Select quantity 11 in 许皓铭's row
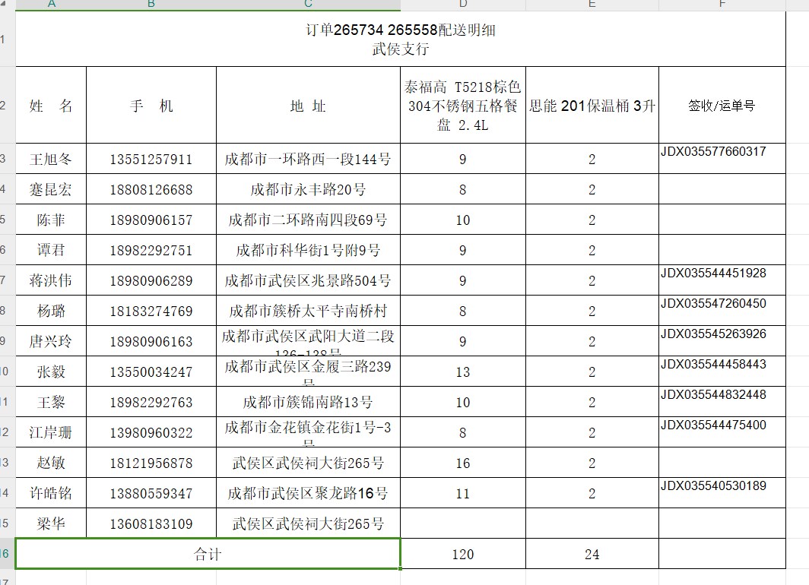809x585 pixels. point(463,493)
